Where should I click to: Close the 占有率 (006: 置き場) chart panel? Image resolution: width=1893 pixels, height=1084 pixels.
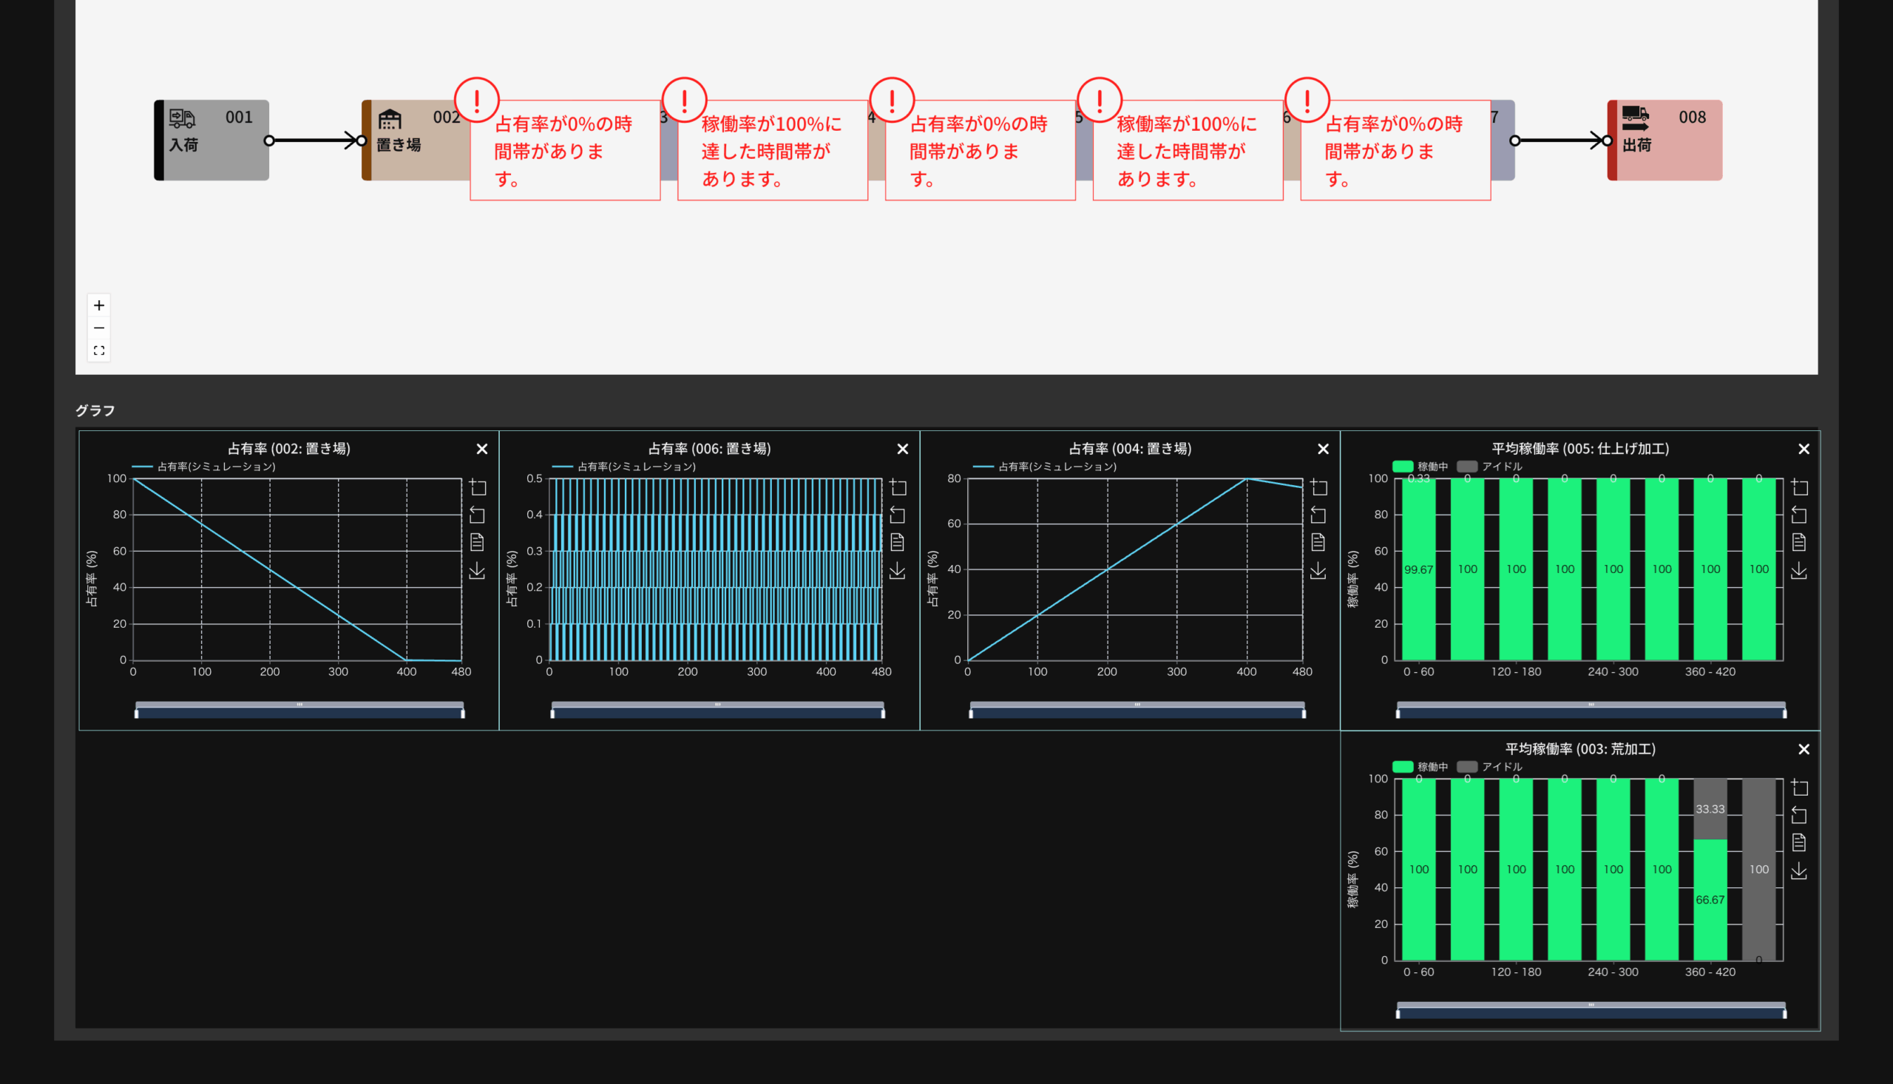(x=902, y=449)
